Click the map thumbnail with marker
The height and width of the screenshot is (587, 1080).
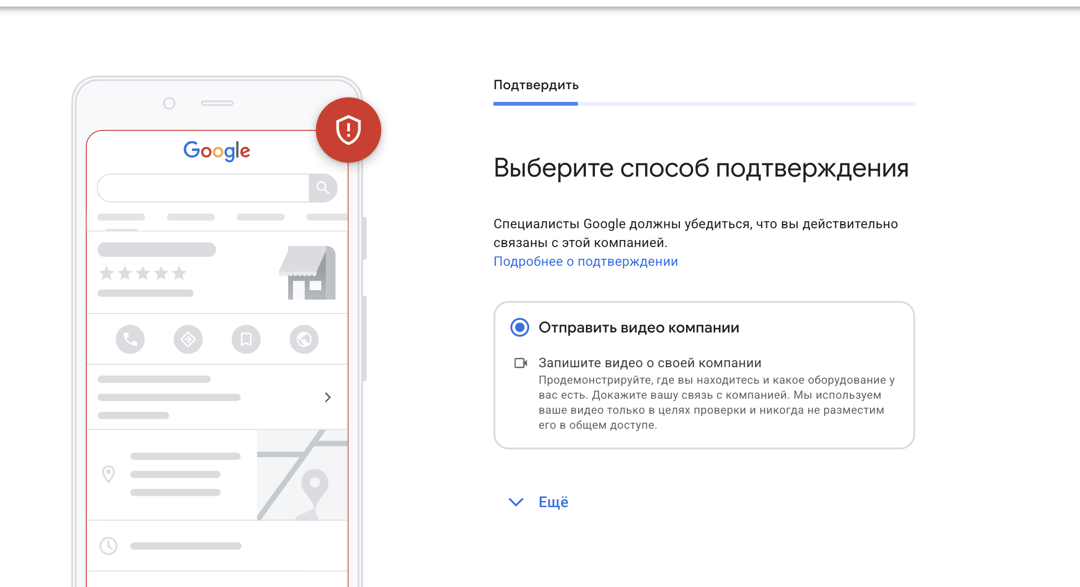pyautogui.click(x=302, y=475)
